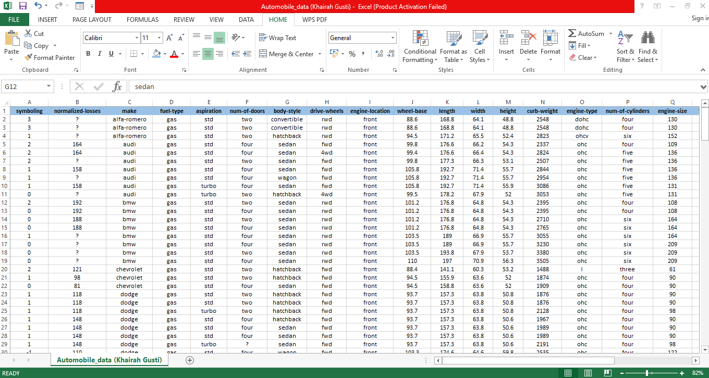Add a new sheet with plus button
Image resolution: width=709 pixels, height=378 pixels.
click(190, 360)
